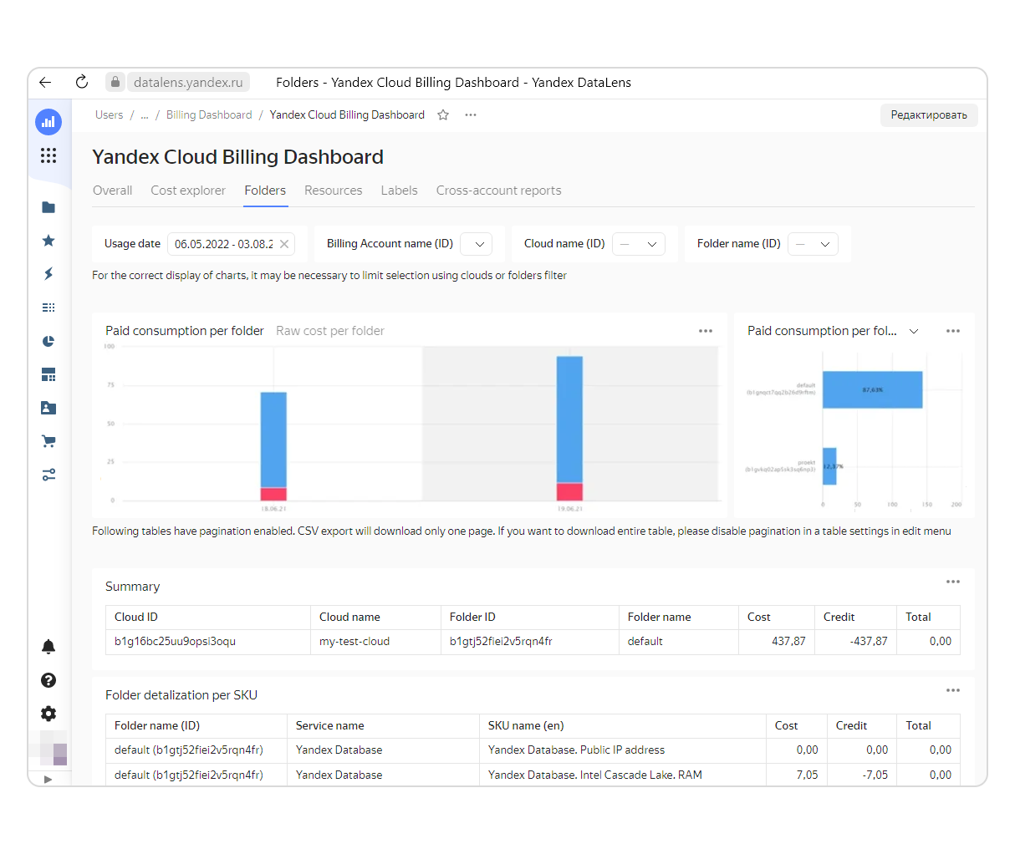Image resolution: width=1015 pixels, height=854 pixels.
Task: Click the blue bar segment for 19.06.21
Action: (x=569, y=419)
